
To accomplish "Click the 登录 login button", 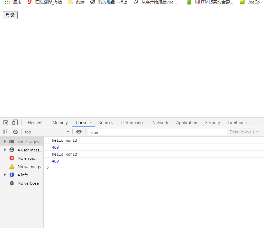I will coord(10,15).
